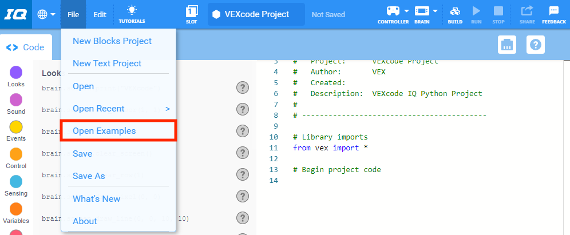Image resolution: width=570 pixels, height=235 pixels.
Task: Click the Share icon
Action: pos(527,14)
